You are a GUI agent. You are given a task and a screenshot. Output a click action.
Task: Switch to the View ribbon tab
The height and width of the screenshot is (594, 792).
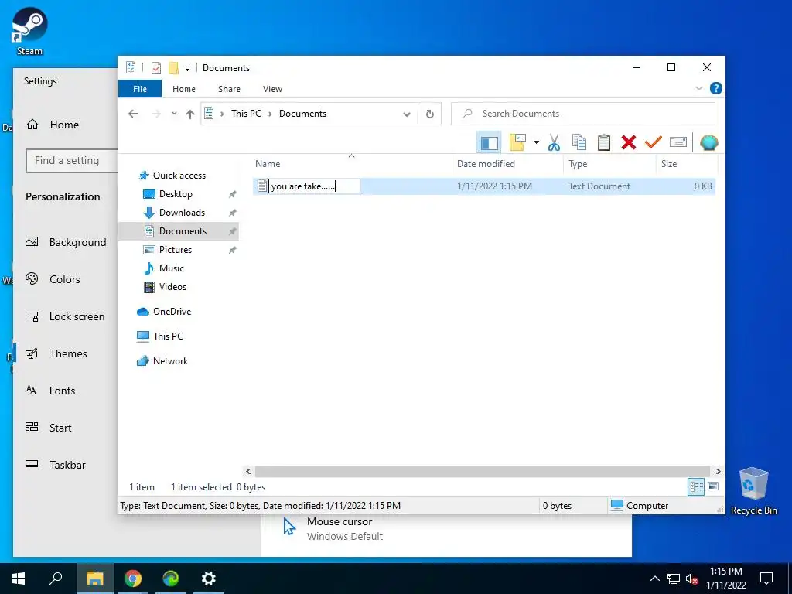coord(273,89)
